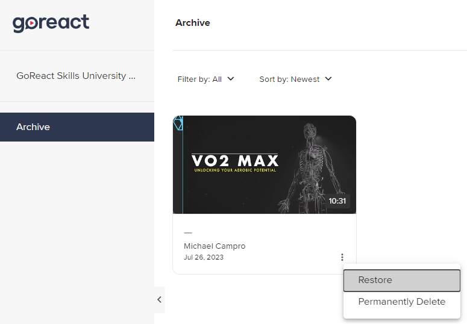467x324 pixels.
Task: Click the red play symbol inside the logo
Action: pyautogui.click(x=32, y=23)
